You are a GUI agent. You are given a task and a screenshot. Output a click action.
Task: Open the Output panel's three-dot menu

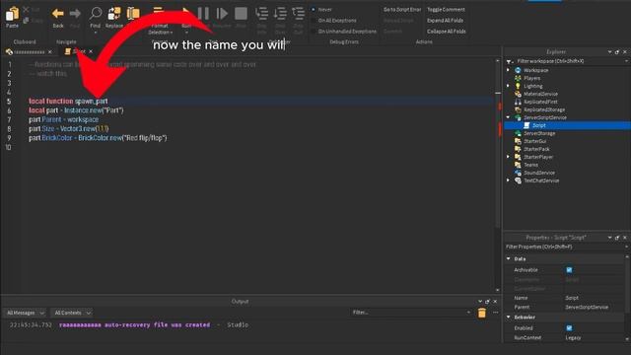495,313
